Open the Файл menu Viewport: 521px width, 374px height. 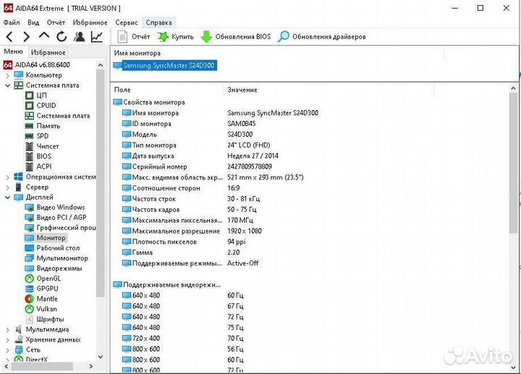click(x=12, y=22)
